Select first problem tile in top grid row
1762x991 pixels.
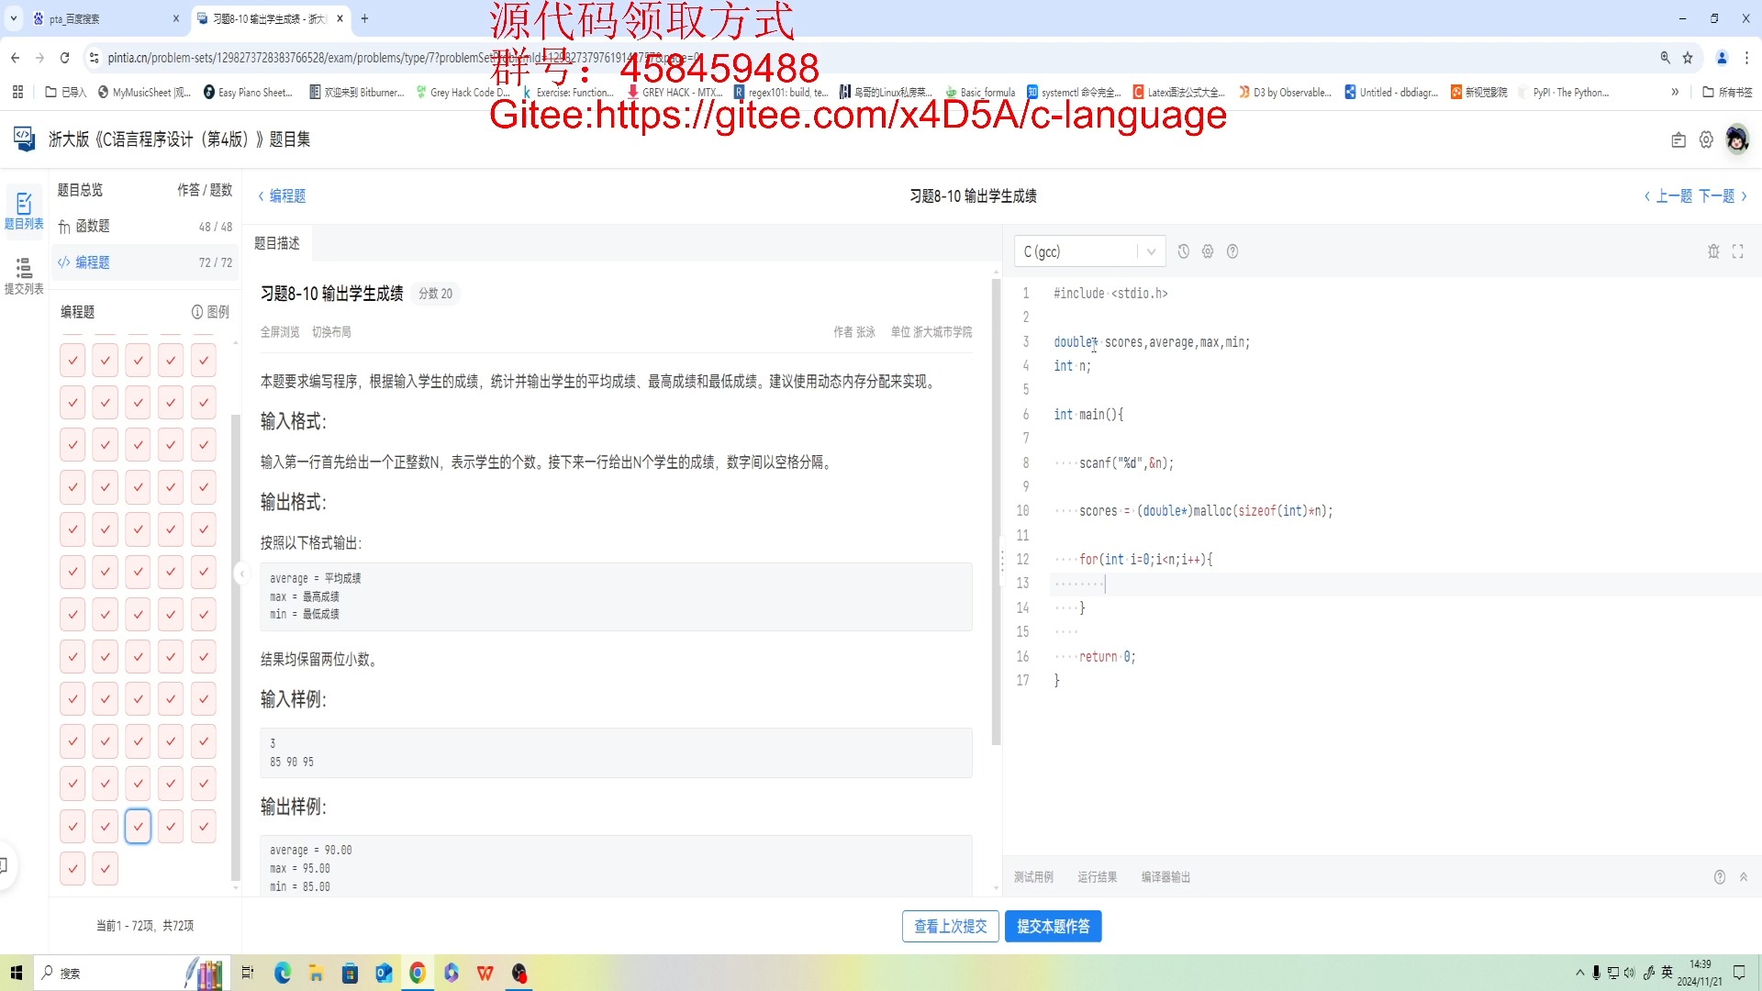point(72,360)
